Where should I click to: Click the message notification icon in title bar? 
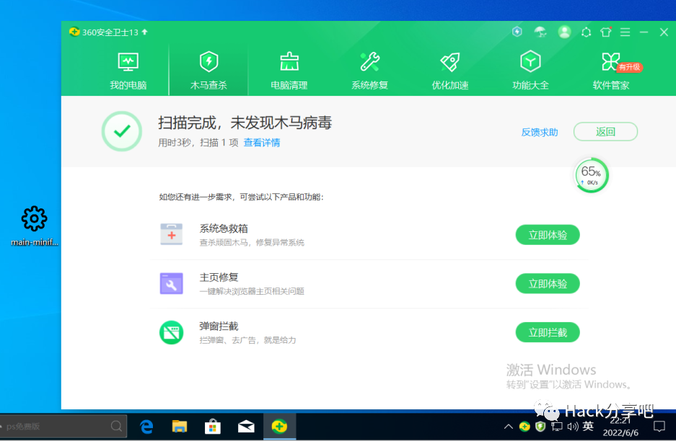click(586, 32)
